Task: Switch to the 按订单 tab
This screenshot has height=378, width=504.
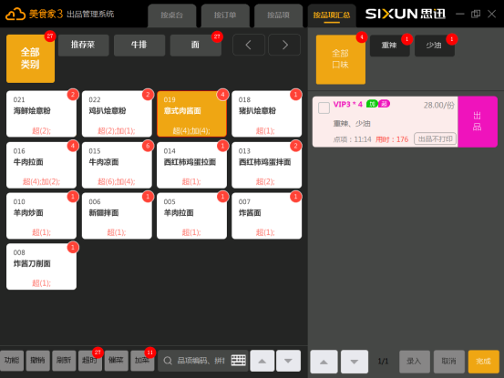Action: [x=225, y=15]
